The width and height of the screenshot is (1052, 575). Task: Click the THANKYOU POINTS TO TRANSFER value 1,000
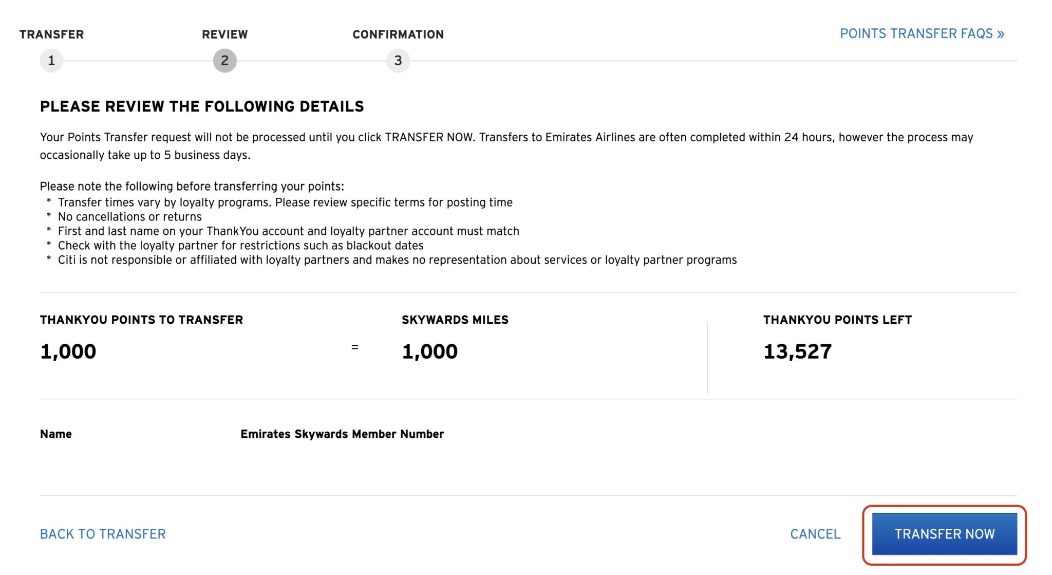tap(68, 351)
